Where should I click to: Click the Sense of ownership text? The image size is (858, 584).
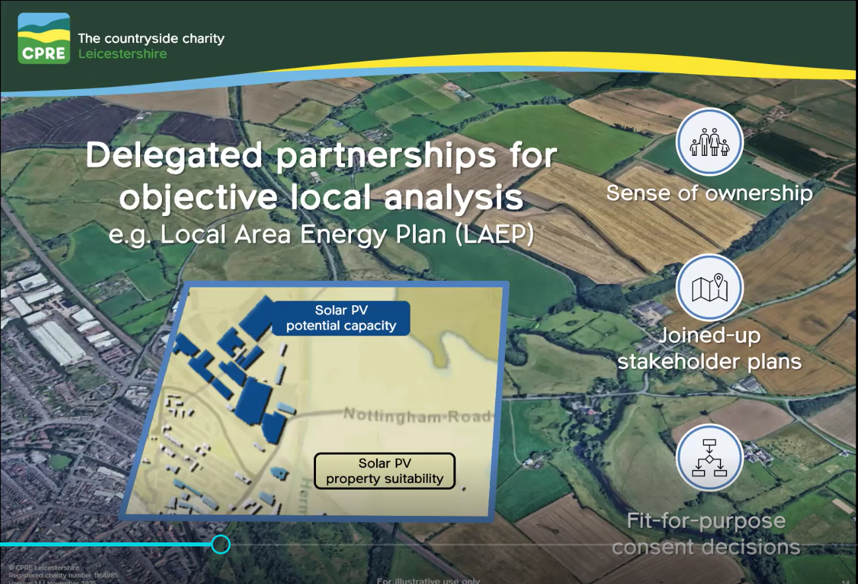(709, 193)
